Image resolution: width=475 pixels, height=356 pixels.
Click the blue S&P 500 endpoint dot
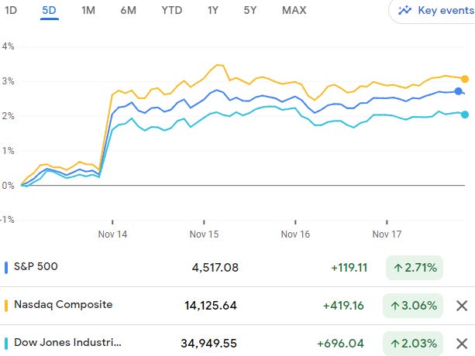tap(458, 91)
